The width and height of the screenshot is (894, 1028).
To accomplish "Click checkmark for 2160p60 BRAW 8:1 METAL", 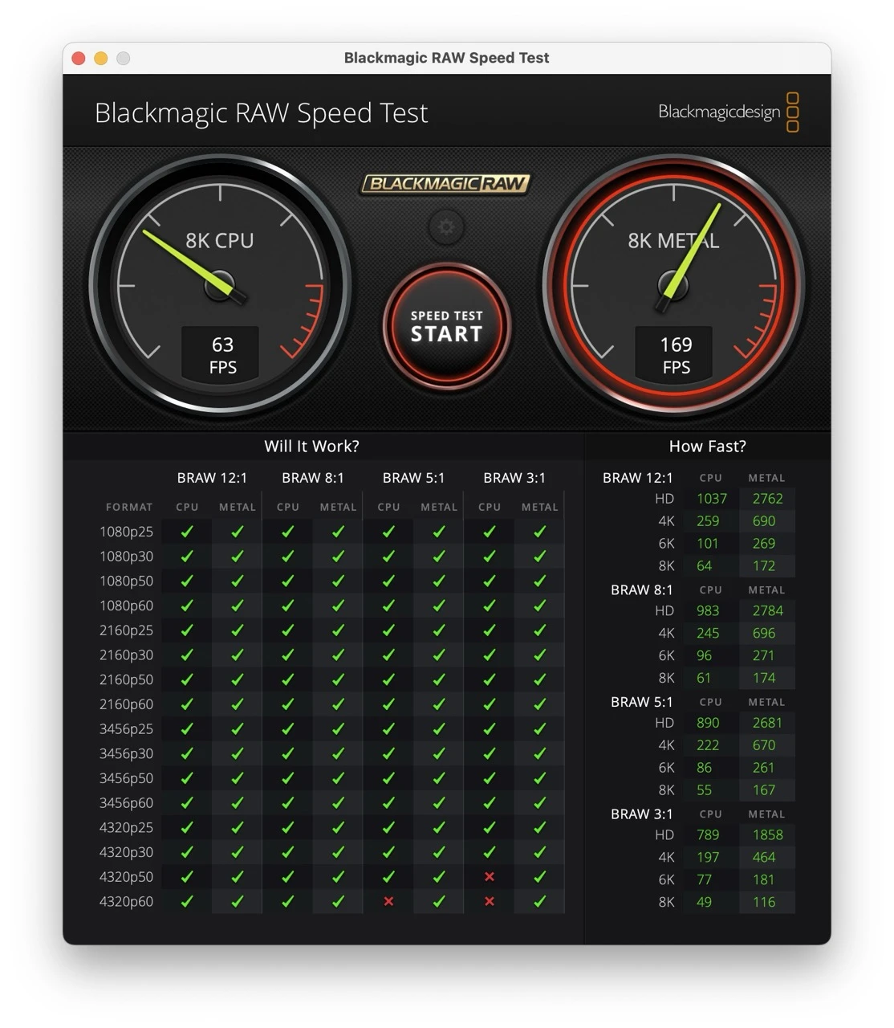I will (339, 704).
